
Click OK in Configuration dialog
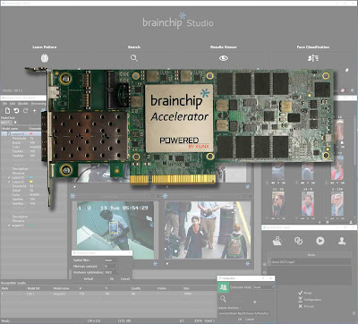(240, 319)
